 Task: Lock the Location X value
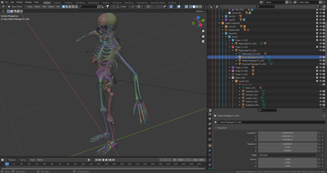pyautogui.click(x=319, y=133)
